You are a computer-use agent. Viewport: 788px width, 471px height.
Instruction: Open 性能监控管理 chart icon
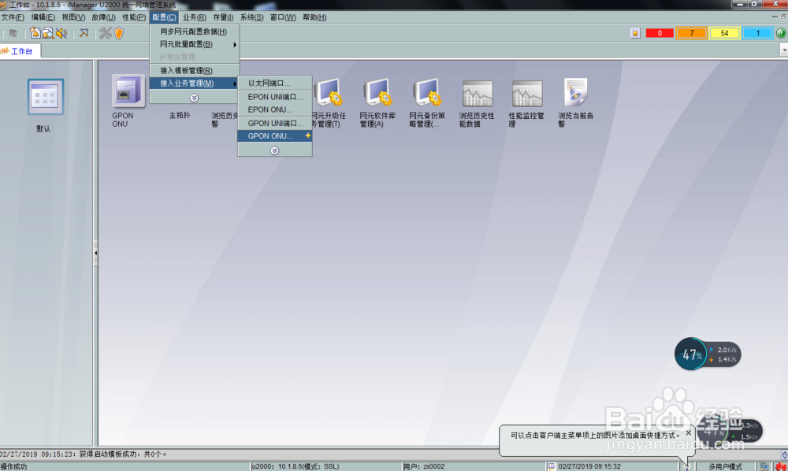[x=526, y=94]
